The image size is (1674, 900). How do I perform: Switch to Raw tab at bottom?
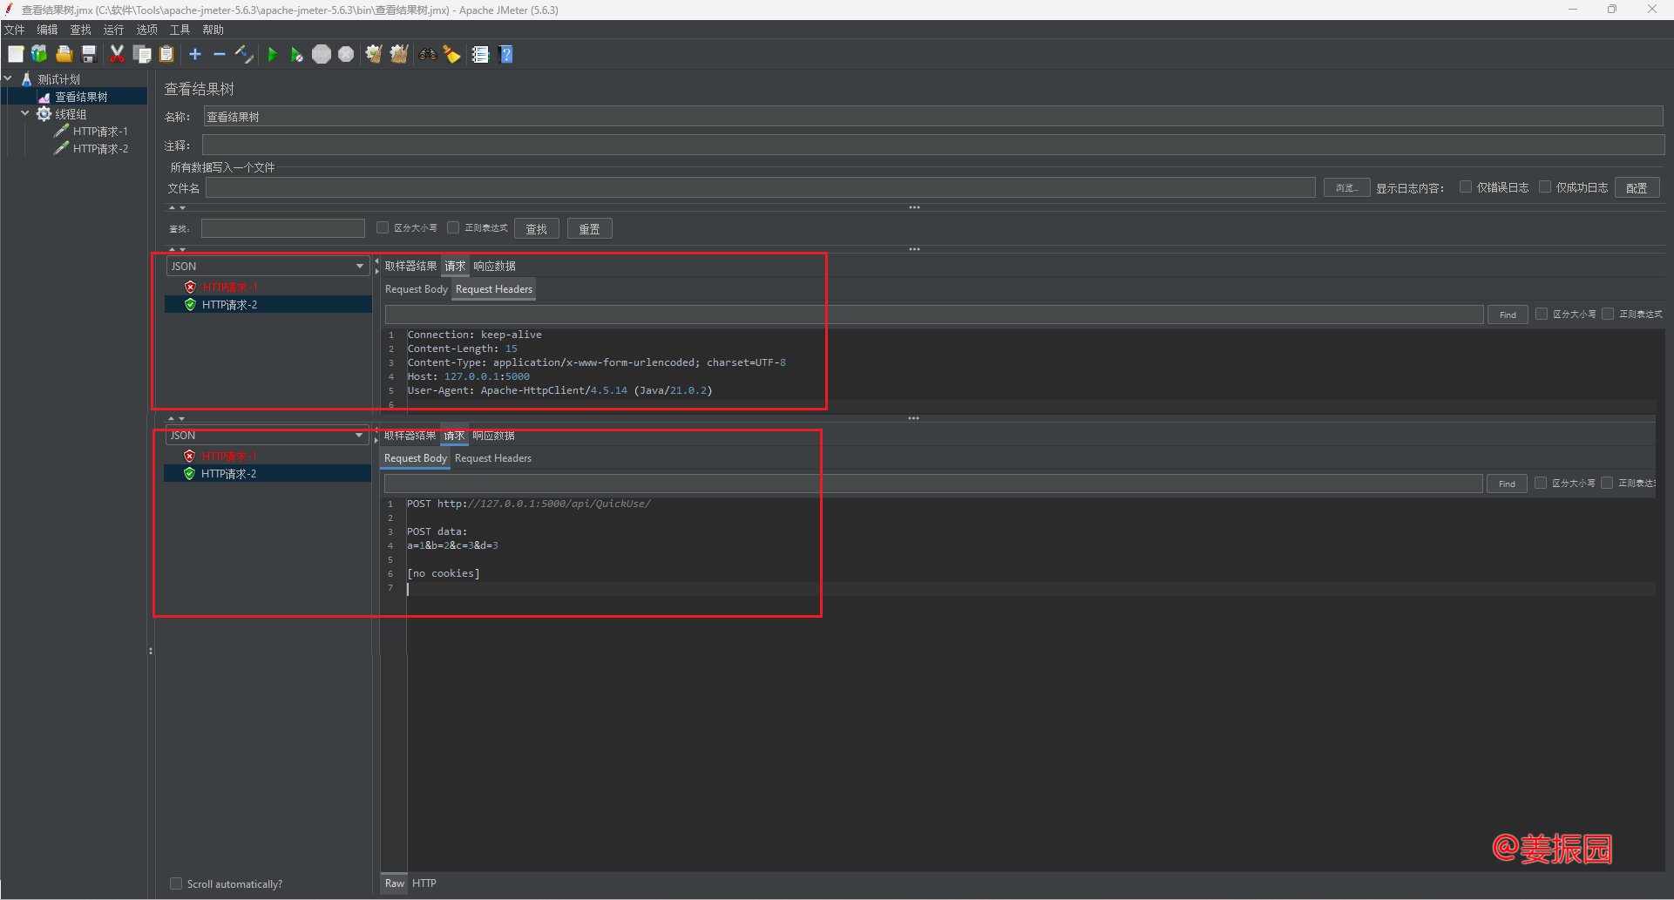(395, 883)
